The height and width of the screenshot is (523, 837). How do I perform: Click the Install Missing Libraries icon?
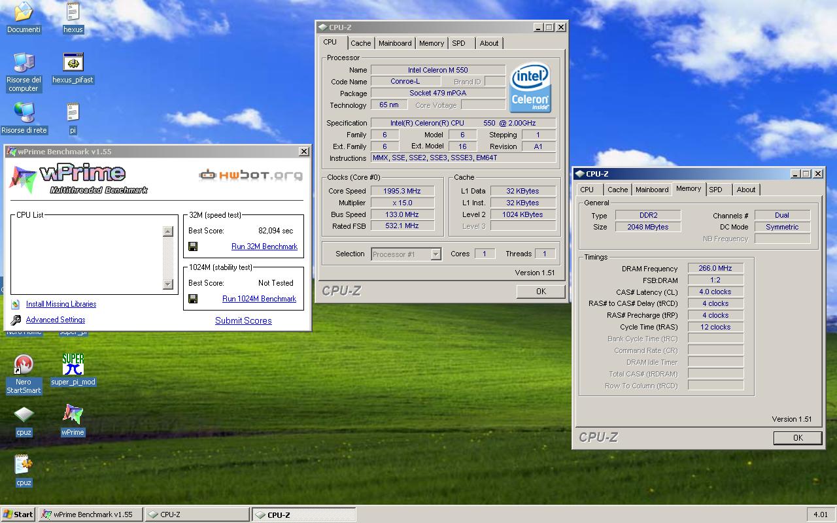pos(16,305)
